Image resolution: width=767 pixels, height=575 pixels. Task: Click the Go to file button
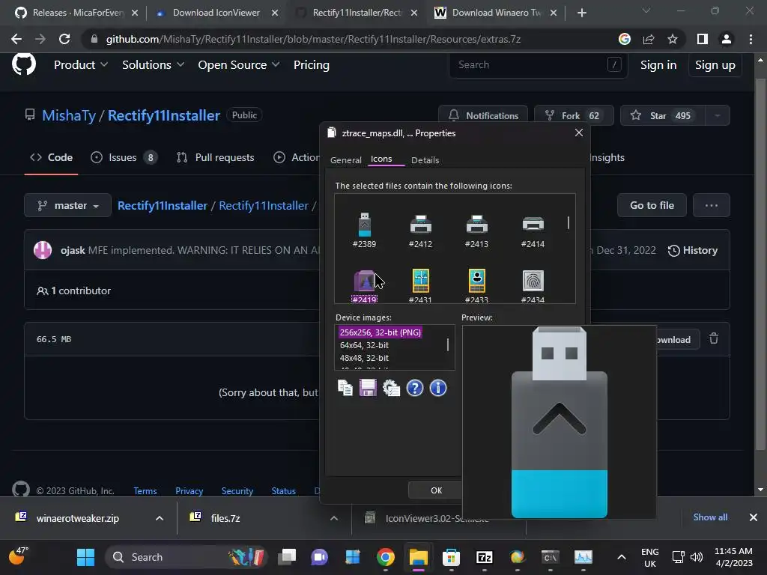point(652,205)
